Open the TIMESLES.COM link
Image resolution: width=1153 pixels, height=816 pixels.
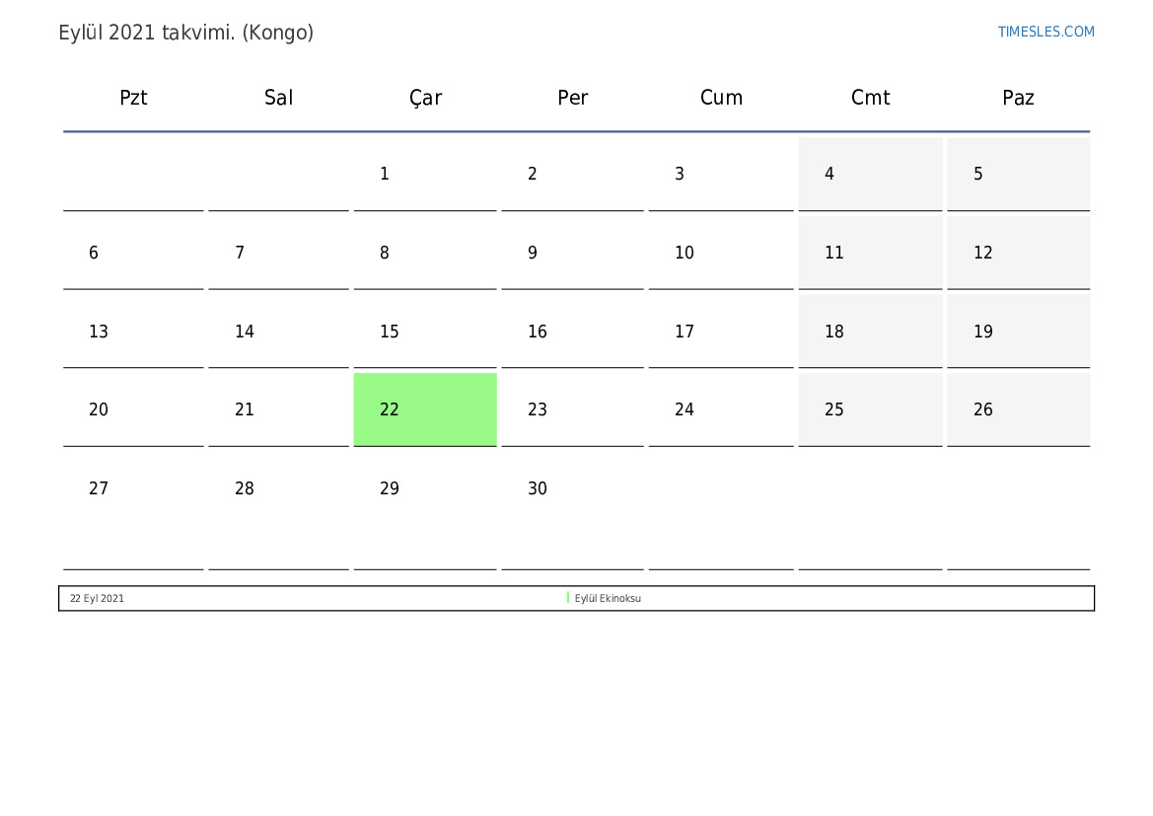(x=1045, y=32)
